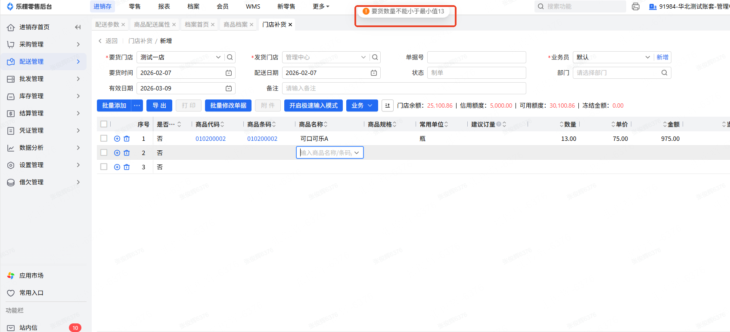Click the search icon in the 部门 field
Image resolution: width=730 pixels, height=332 pixels.
click(x=665, y=73)
